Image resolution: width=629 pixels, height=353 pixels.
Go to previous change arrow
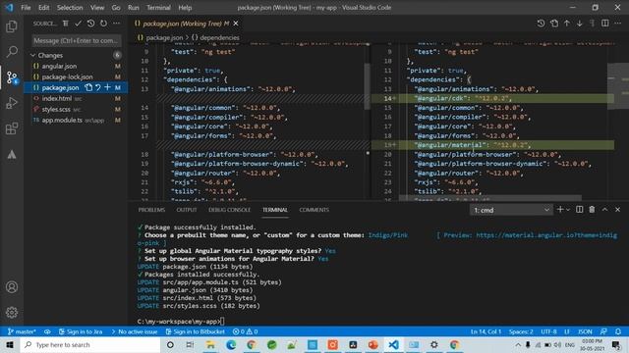click(567, 24)
